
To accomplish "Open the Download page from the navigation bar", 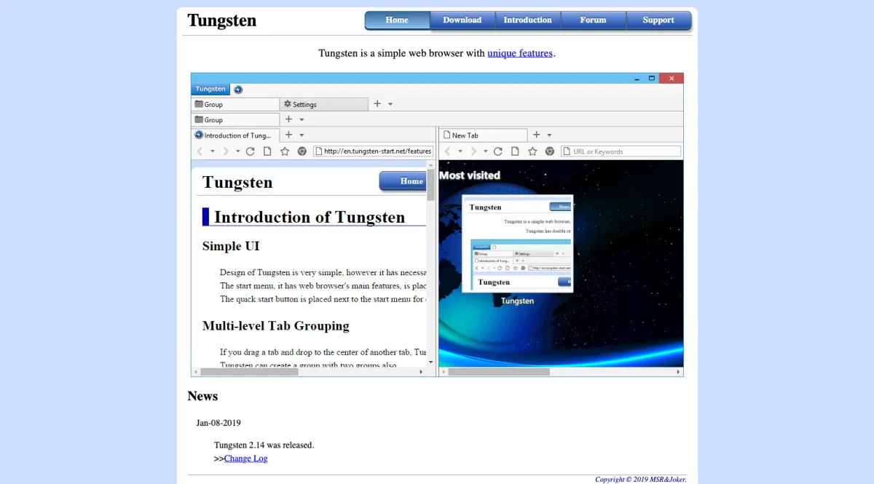I will click(462, 20).
